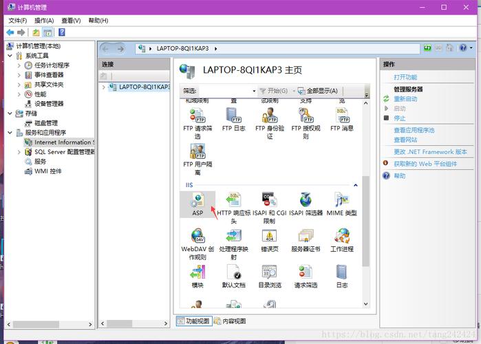Click the up-one-level toolbar icon
Screen dimensions: 481x344
tap(36, 32)
